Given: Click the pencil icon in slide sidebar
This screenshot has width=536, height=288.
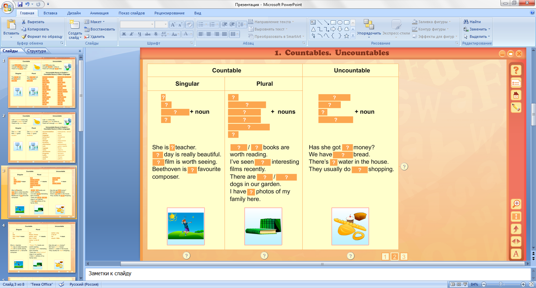Looking at the screenshot, I should tap(516, 107).
